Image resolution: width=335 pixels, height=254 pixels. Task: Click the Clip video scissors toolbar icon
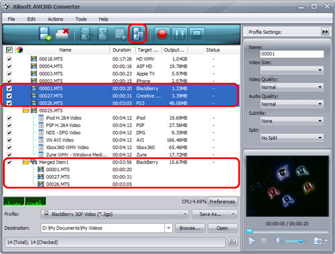(86, 34)
